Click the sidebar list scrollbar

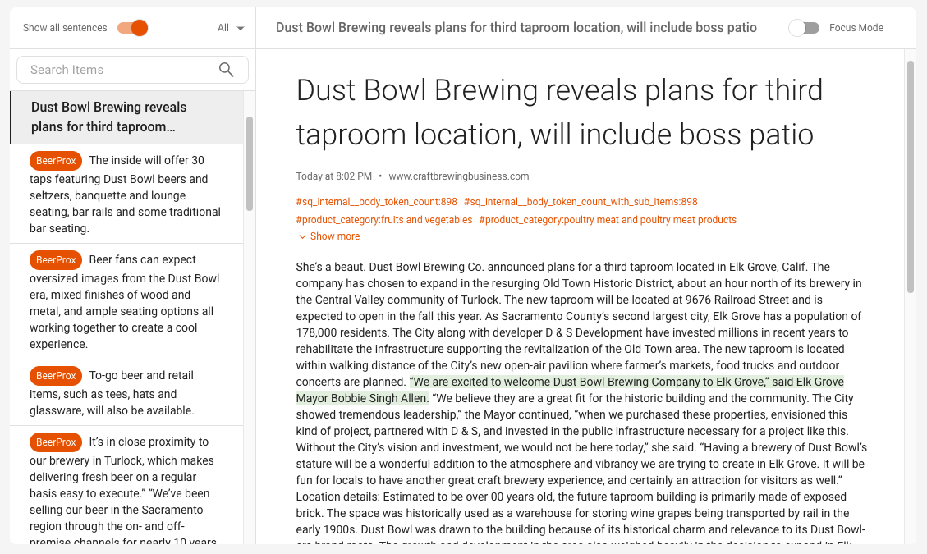tap(250, 164)
